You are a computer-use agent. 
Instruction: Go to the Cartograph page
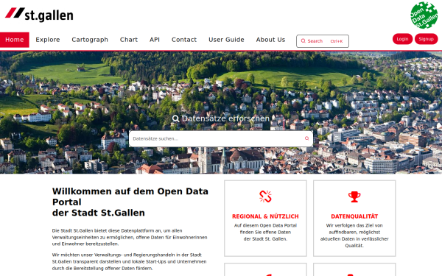(x=90, y=40)
